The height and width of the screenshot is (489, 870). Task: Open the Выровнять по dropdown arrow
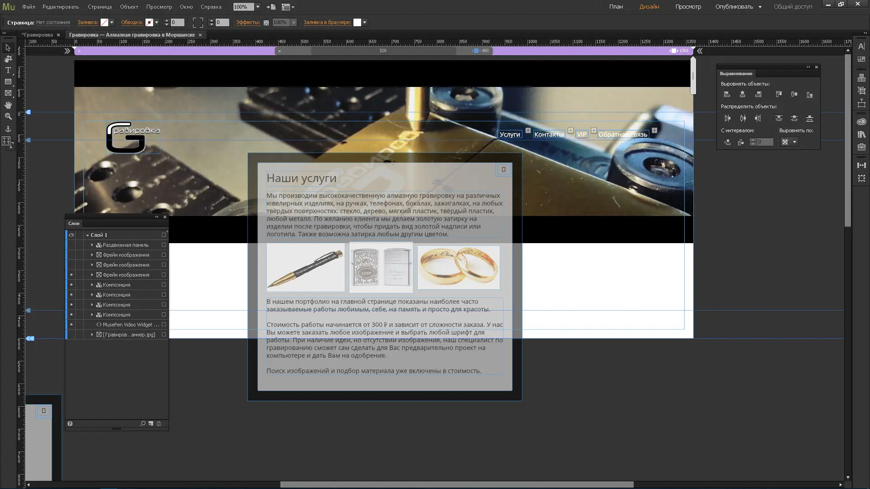coord(794,142)
